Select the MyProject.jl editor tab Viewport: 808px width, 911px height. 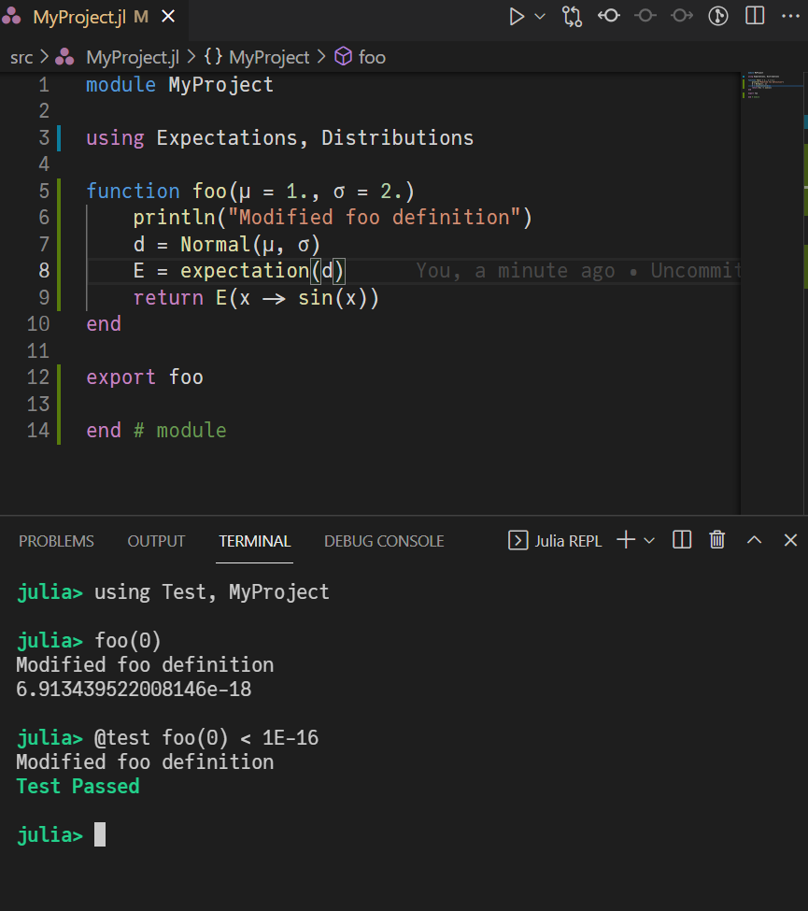click(x=80, y=17)
